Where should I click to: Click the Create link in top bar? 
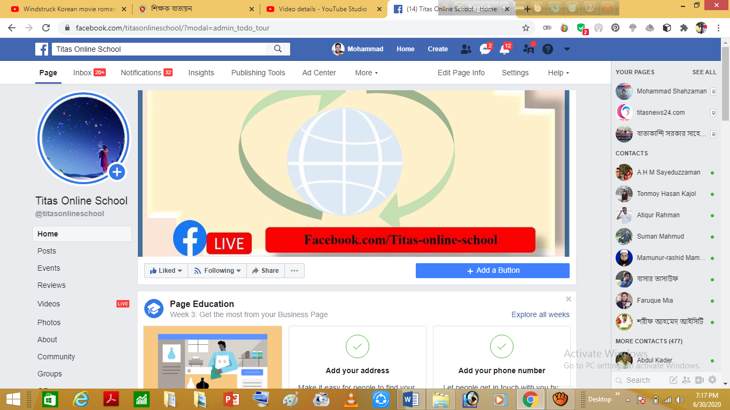tap(438, 49)
